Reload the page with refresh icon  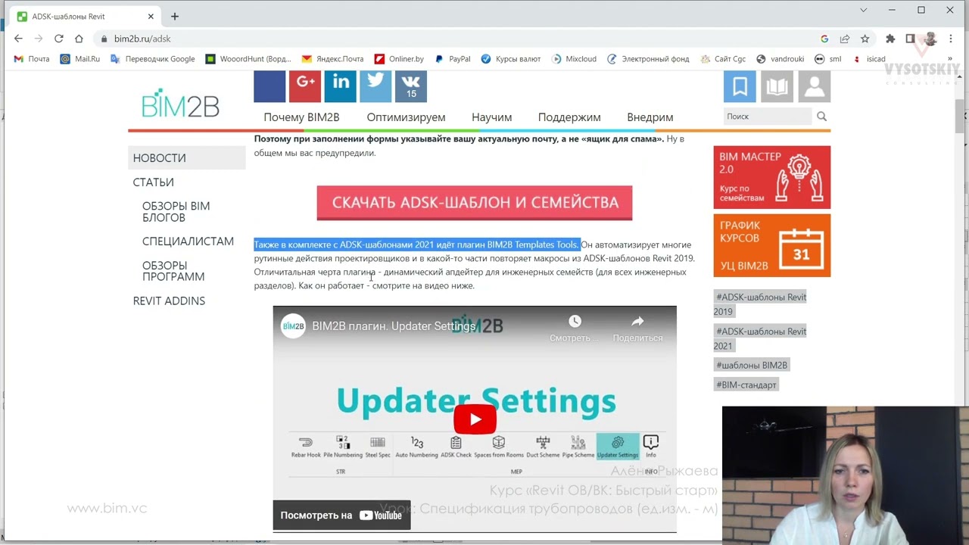(58, 39)
